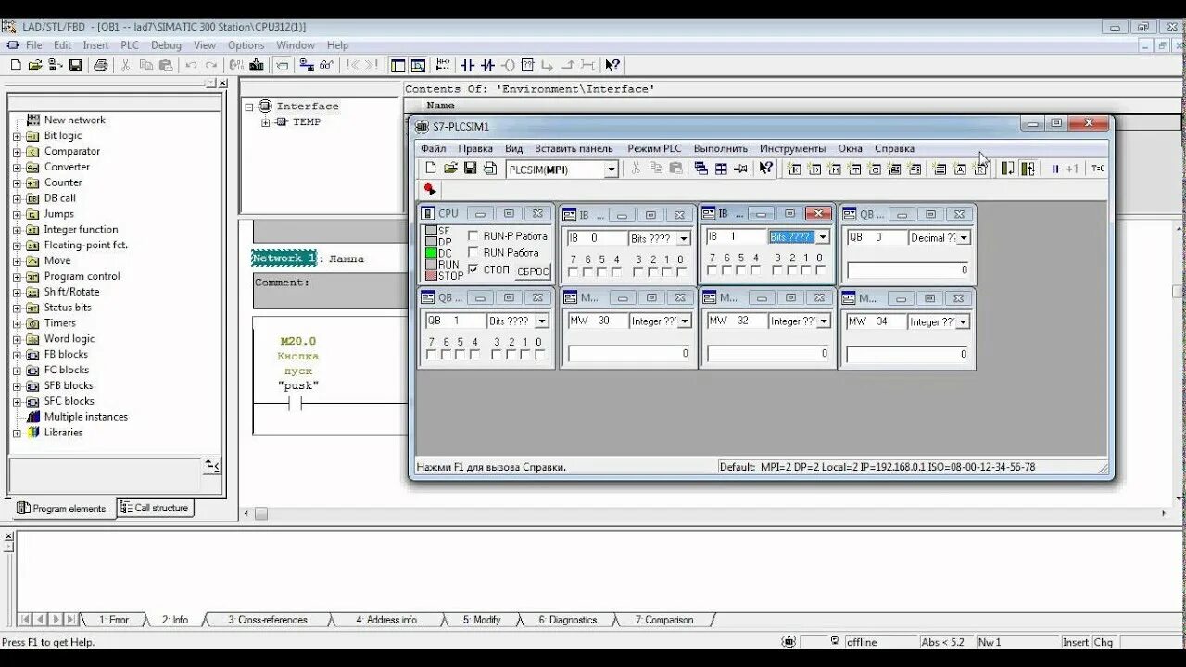Click Insert Timer icon in PLCSIM

click(854, 169)
